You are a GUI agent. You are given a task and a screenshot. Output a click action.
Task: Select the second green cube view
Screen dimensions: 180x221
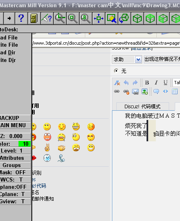point(150,19)
